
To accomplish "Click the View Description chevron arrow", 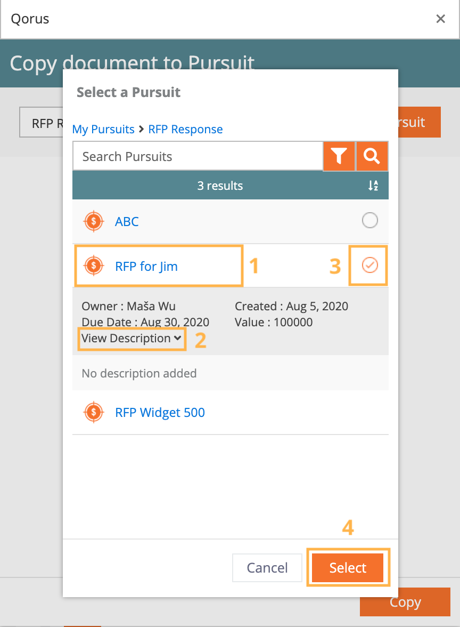I will click(x=177, y=338).
